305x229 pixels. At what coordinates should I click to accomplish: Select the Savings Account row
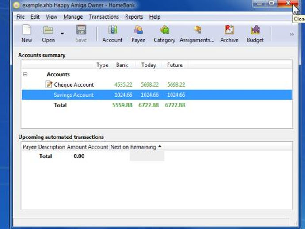(157, 95)
